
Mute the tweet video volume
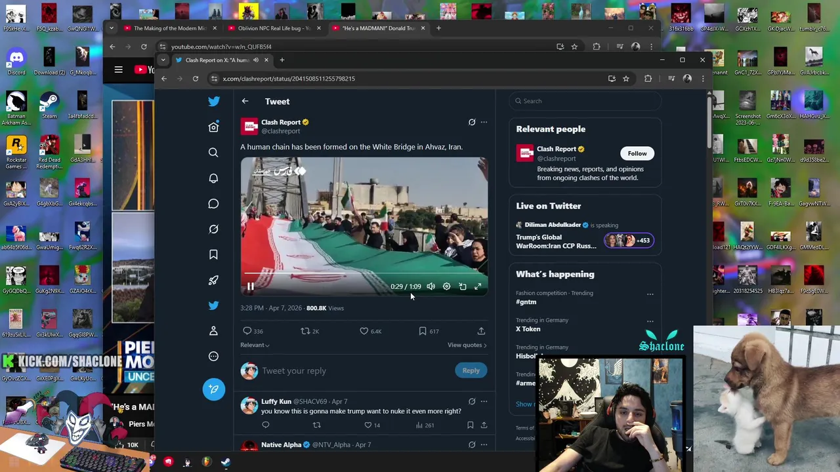pos(430,286)
